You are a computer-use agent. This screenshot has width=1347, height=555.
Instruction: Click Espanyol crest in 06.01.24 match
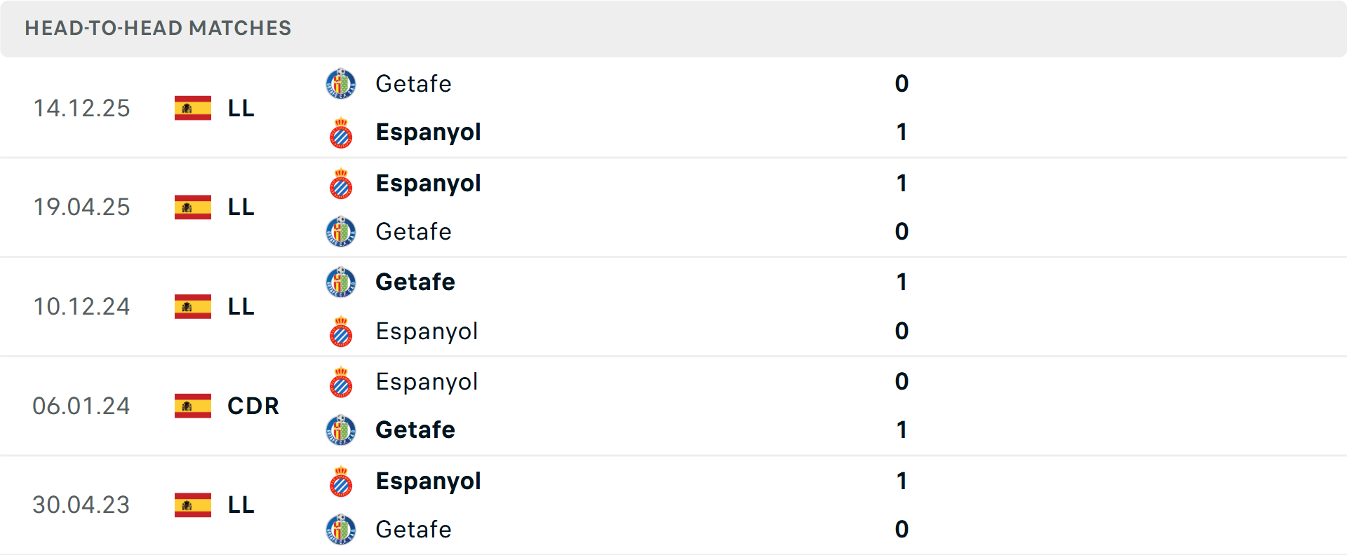tap(341, 383)
